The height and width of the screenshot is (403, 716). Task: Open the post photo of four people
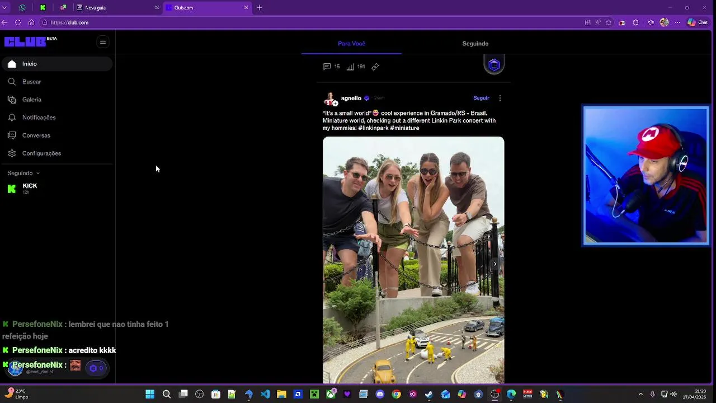click(x=413, y=260)
